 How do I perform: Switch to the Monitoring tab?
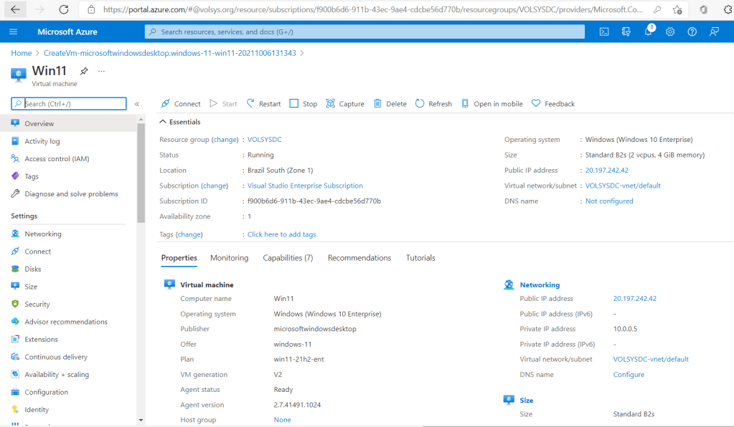tap(229, 258)
